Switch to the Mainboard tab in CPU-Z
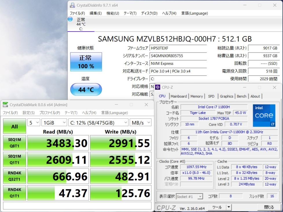 [x=179, y=96]
